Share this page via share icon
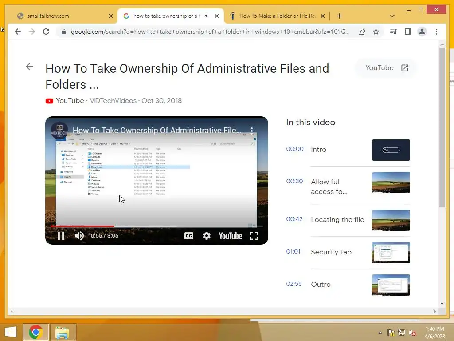454x341 pixels. coord(362,32)
